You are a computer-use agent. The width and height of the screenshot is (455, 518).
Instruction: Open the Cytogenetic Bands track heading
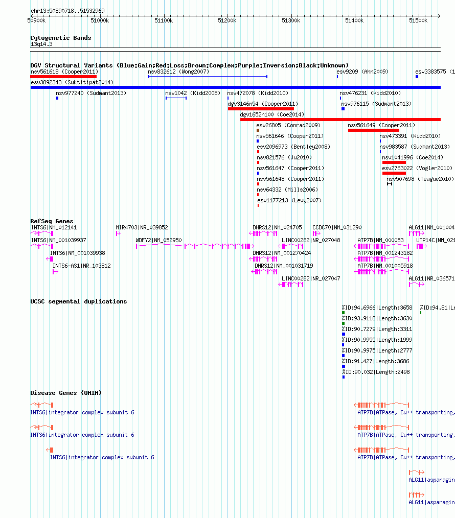(60, 38)
